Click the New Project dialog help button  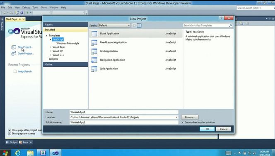pos(221,18)
